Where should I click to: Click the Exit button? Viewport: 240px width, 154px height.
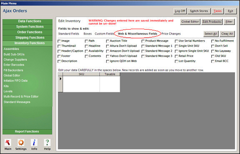point(230,11)
